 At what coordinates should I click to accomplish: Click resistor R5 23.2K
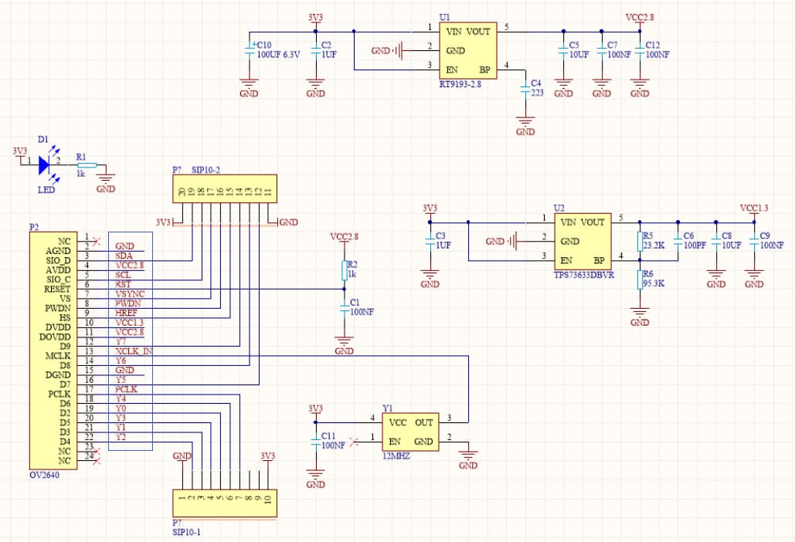640,241
